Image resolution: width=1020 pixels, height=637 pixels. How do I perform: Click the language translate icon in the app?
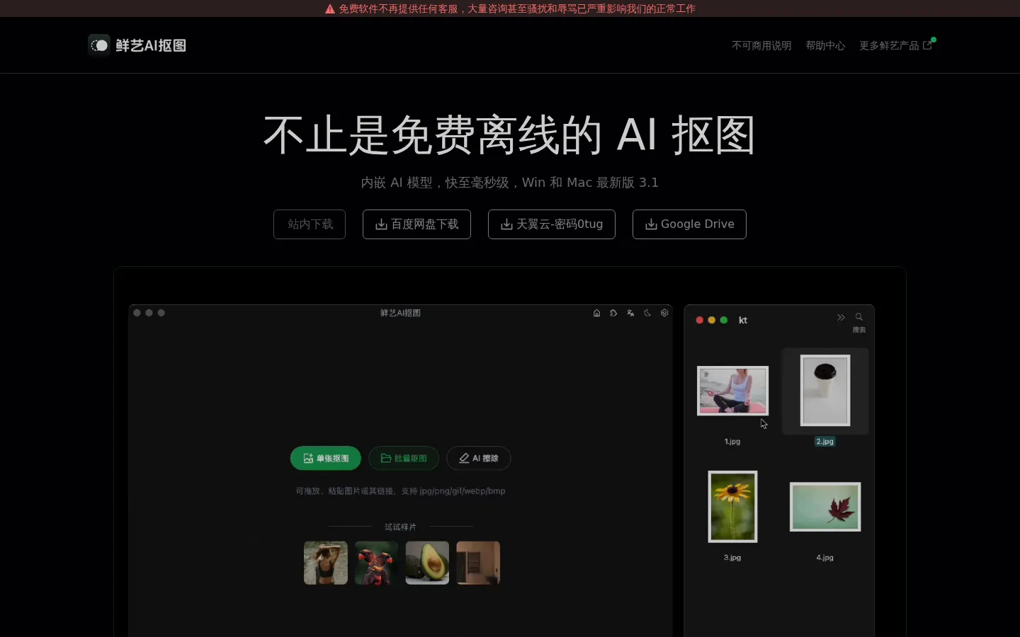[630, 313]
